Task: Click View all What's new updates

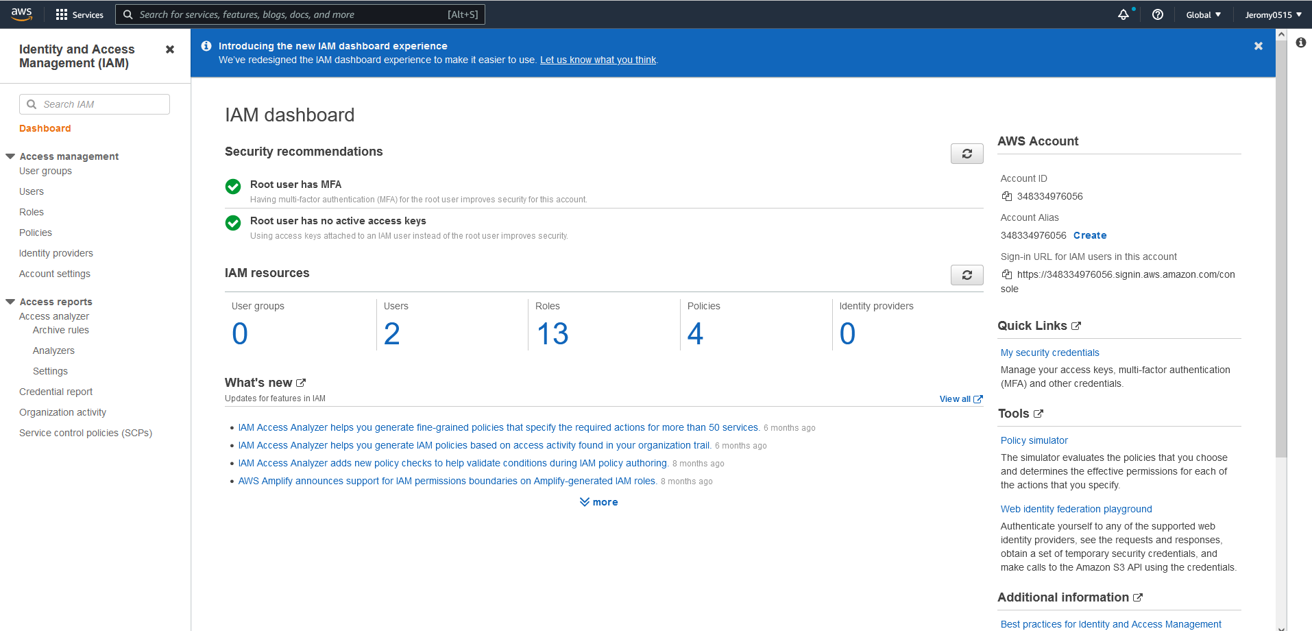Action: [961, 398]
